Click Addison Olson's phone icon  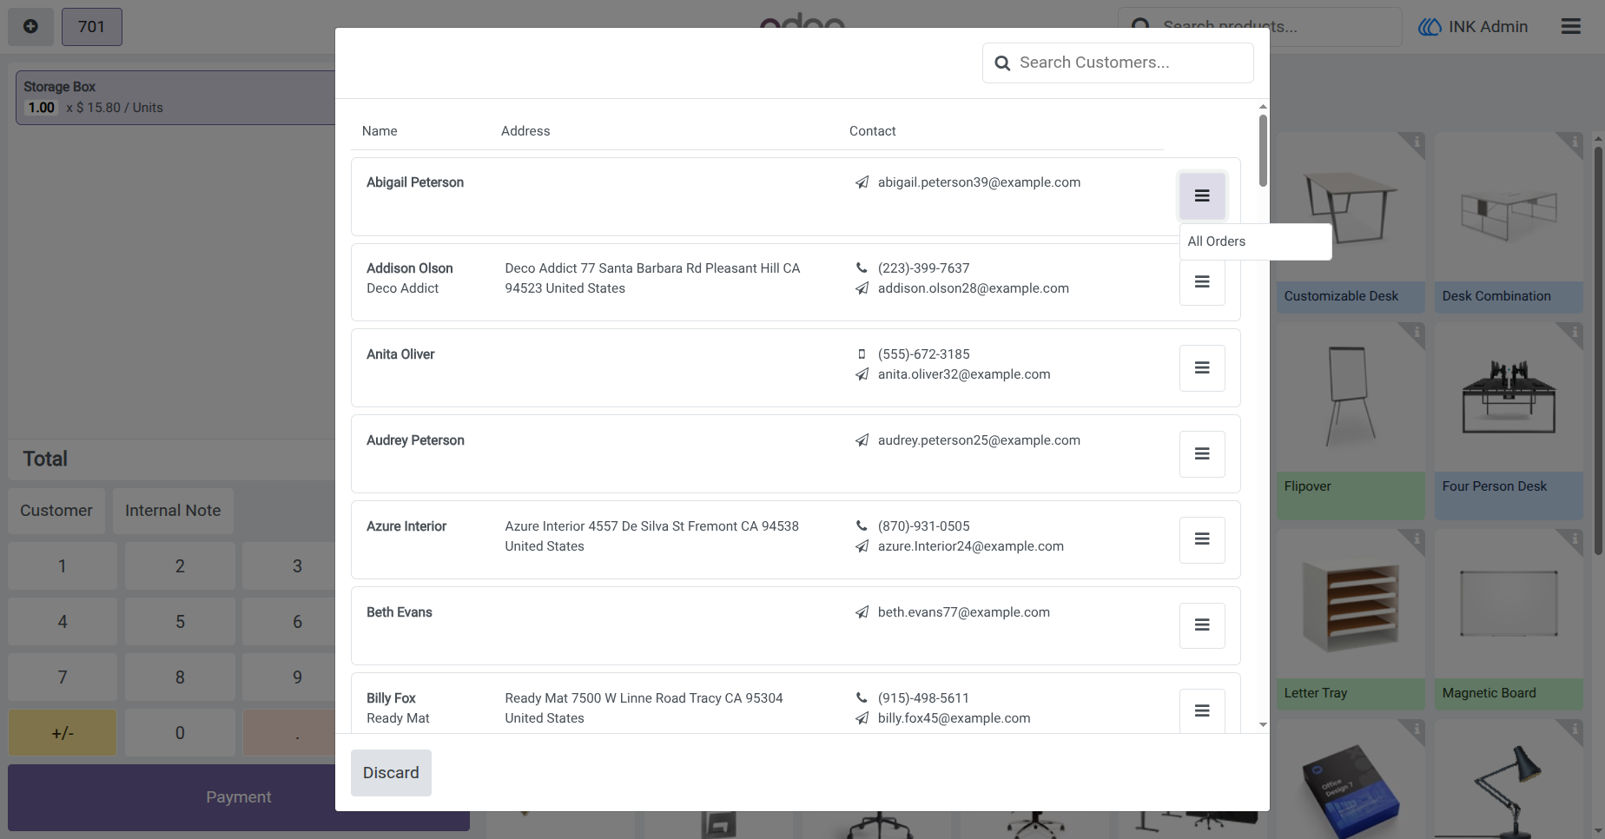(862, 268)
